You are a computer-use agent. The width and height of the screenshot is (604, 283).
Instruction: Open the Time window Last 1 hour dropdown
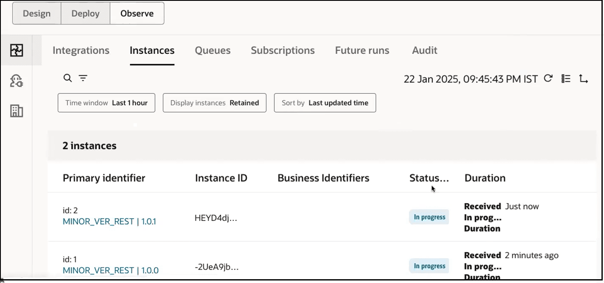106,103
